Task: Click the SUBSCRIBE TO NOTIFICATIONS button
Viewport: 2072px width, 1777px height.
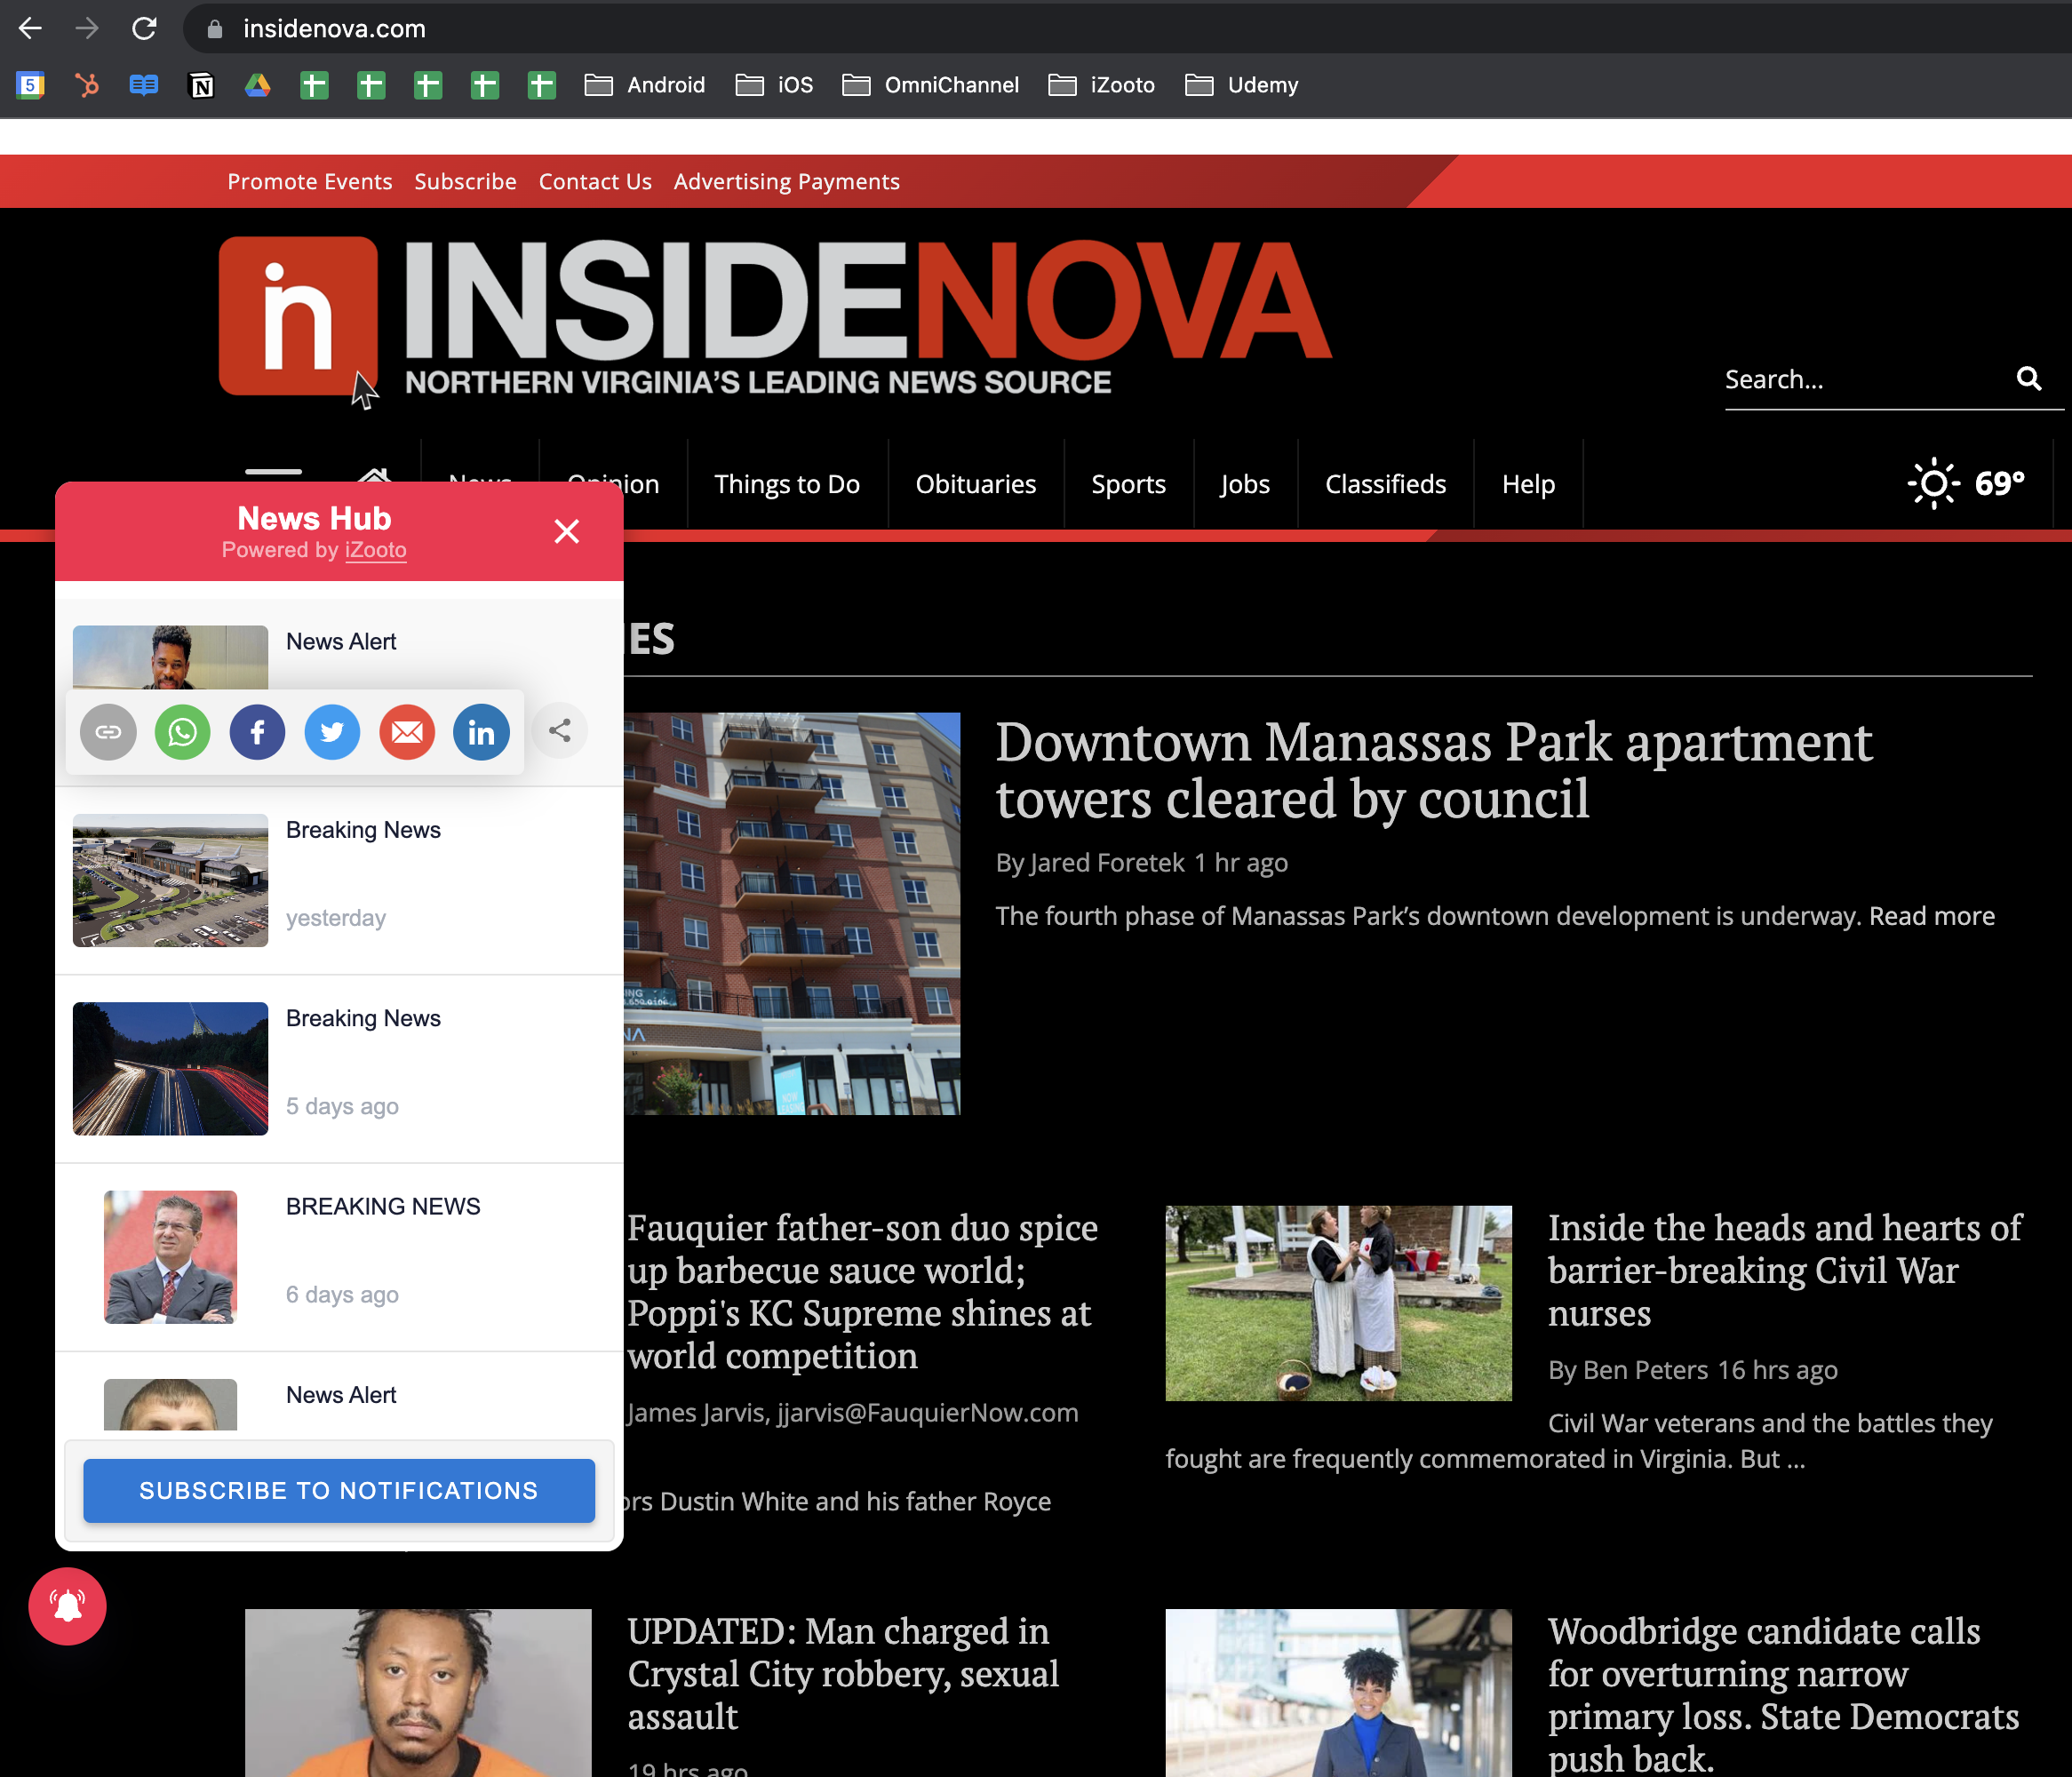Action: [339, 1492]
